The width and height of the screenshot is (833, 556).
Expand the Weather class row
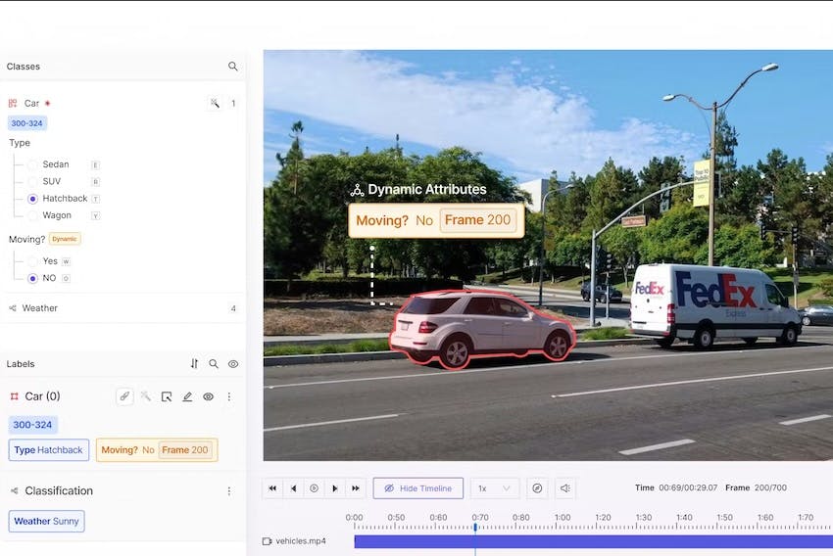(x=40, y=308)
